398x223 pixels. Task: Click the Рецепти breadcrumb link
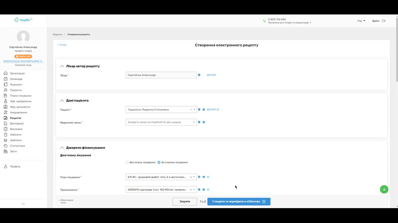tap(57, 34)
